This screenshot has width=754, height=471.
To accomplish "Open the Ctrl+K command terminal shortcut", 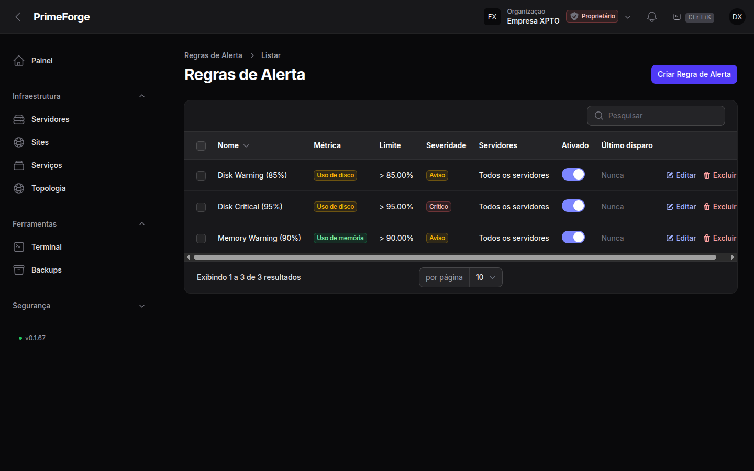I will click(x=693, y=17).
